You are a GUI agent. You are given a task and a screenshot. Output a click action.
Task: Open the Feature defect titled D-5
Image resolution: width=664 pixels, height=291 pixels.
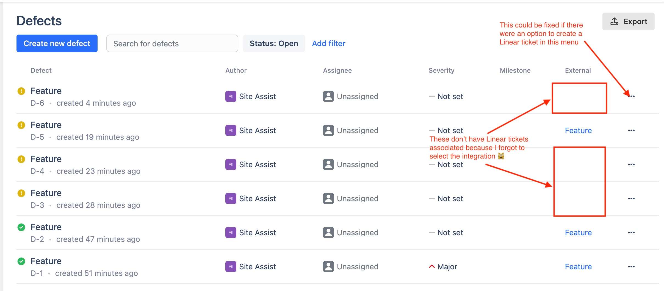(46, 125)
